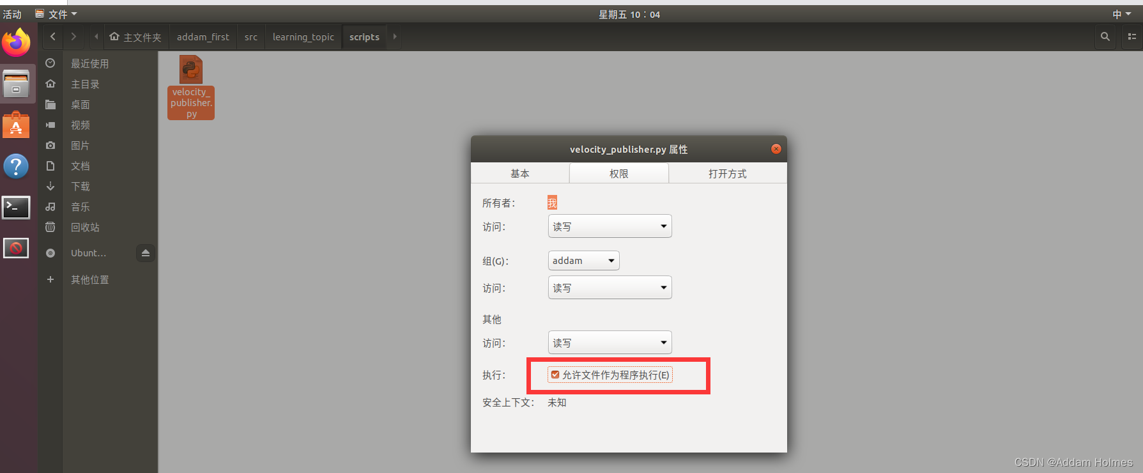Image resolution: width=1143 pixels, height=473 pixels.
Task: Go back with the left arrow button
Action: (x=53, y=37)
